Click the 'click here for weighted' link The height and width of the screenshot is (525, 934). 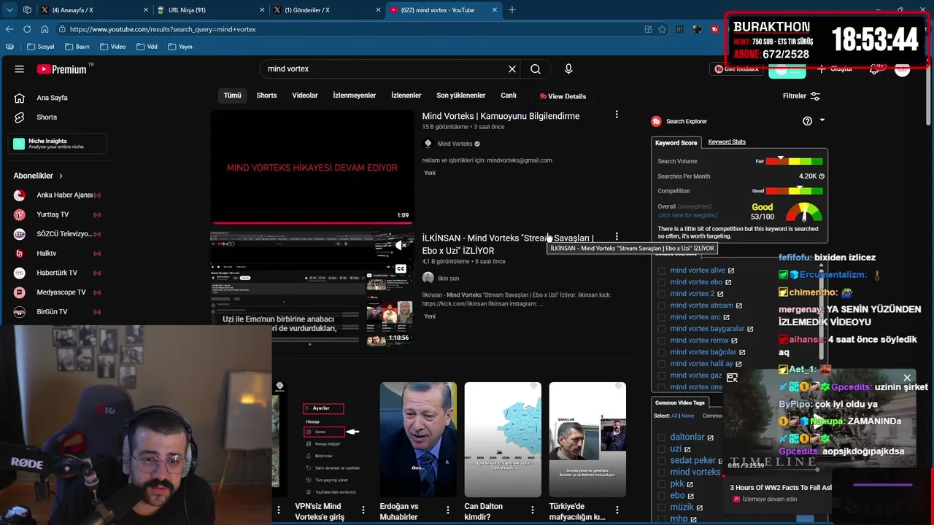pos(687,216)
